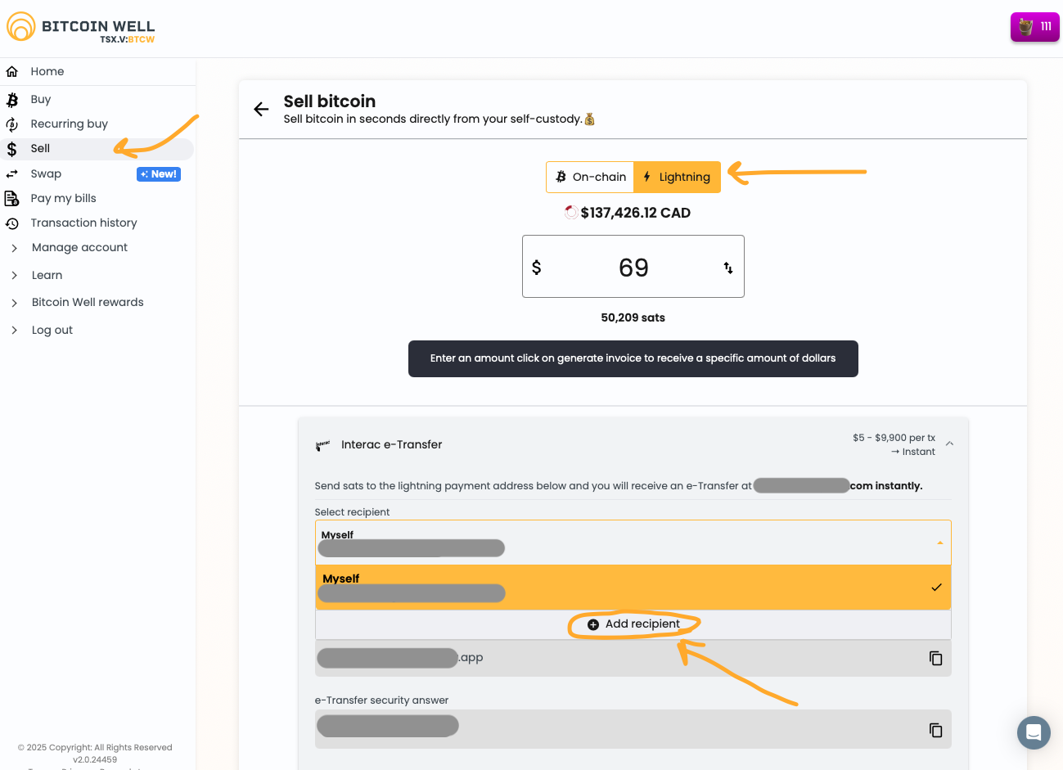Select the Lightning toggle option
Viewport: 1063px width, 770px height.
677,177
